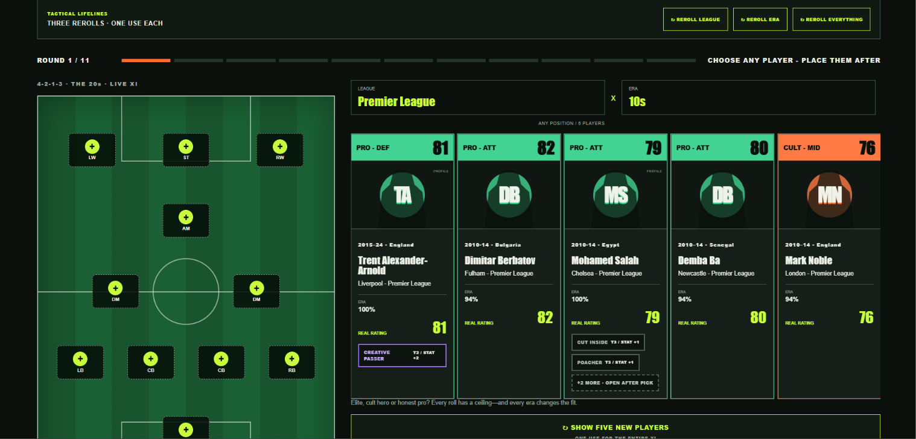
Task: Click the real rating 76 on Noble's card
Action: [x=866, y=317]
